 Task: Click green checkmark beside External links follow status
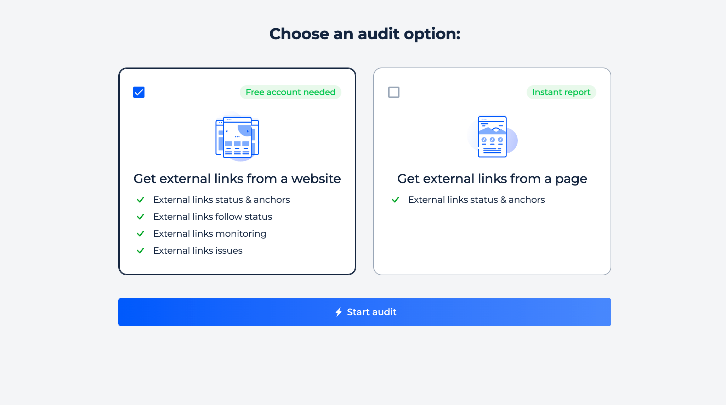[140, 217]
